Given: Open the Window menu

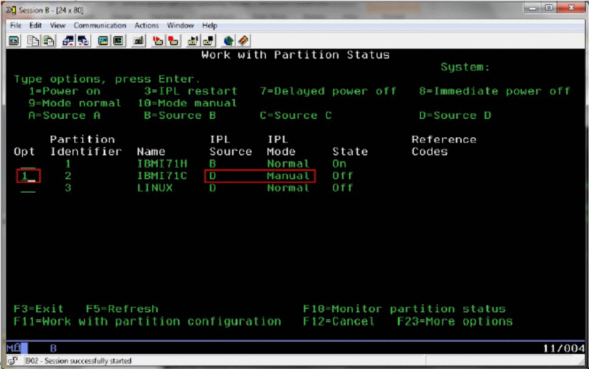Looking at the screenshot, I should coord(180,25).
